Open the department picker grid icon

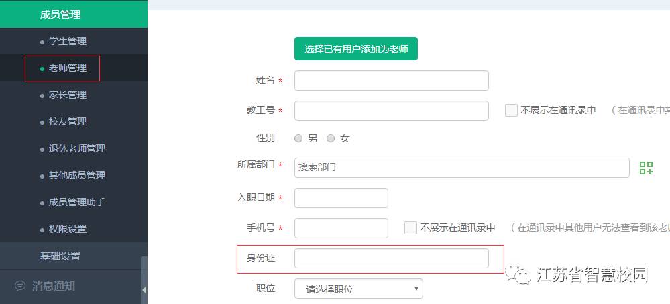(x=646, y=168)
